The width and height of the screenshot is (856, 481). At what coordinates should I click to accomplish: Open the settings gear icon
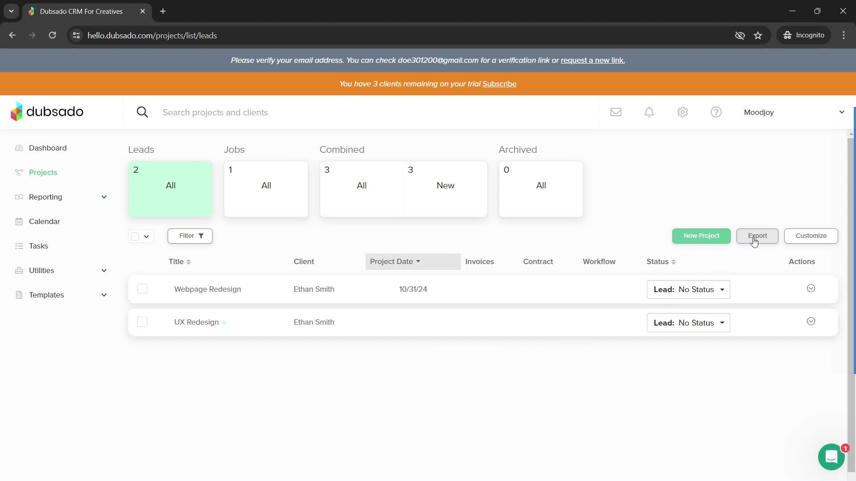(x=683, y=112)
